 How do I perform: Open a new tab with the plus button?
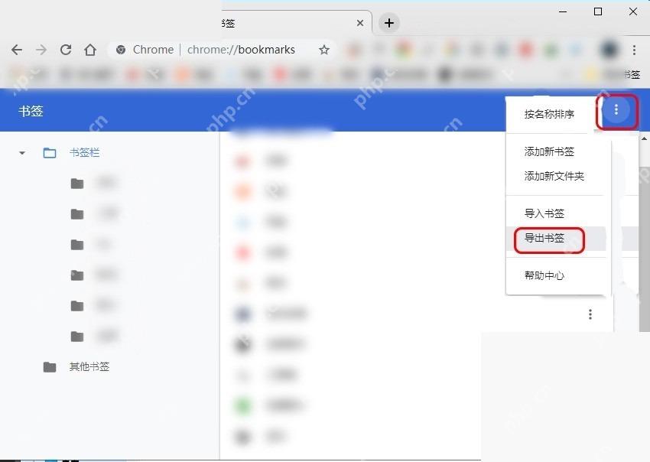point(388,23)
